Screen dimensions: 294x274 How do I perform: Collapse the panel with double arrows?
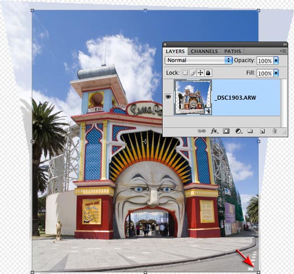pyautogui.click(x=284, y=44)
